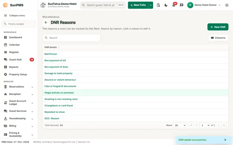Sort by DNR Details column header
Image resolution: width=233 pixels, height=145 pixels.
tap(51, 47)
